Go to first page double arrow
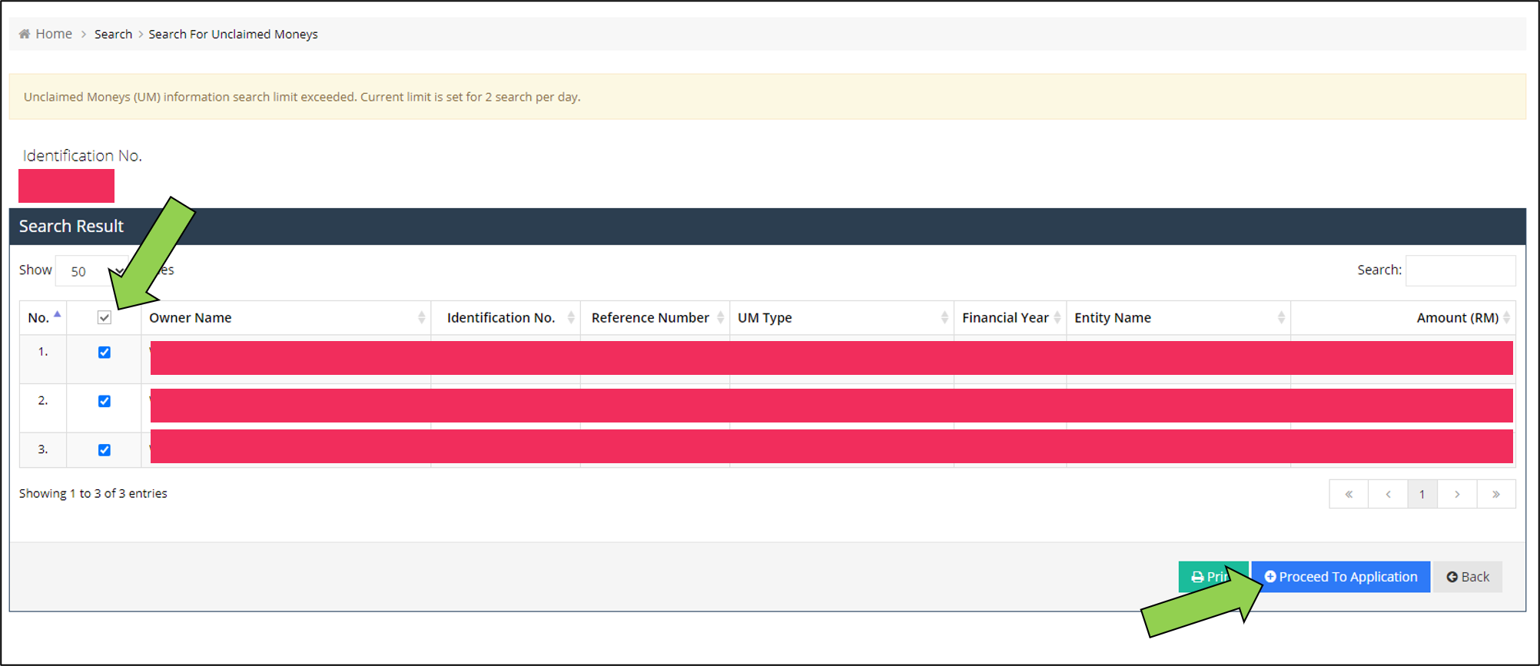The height and width of the screenshot is (666, 1540). 1349,494
